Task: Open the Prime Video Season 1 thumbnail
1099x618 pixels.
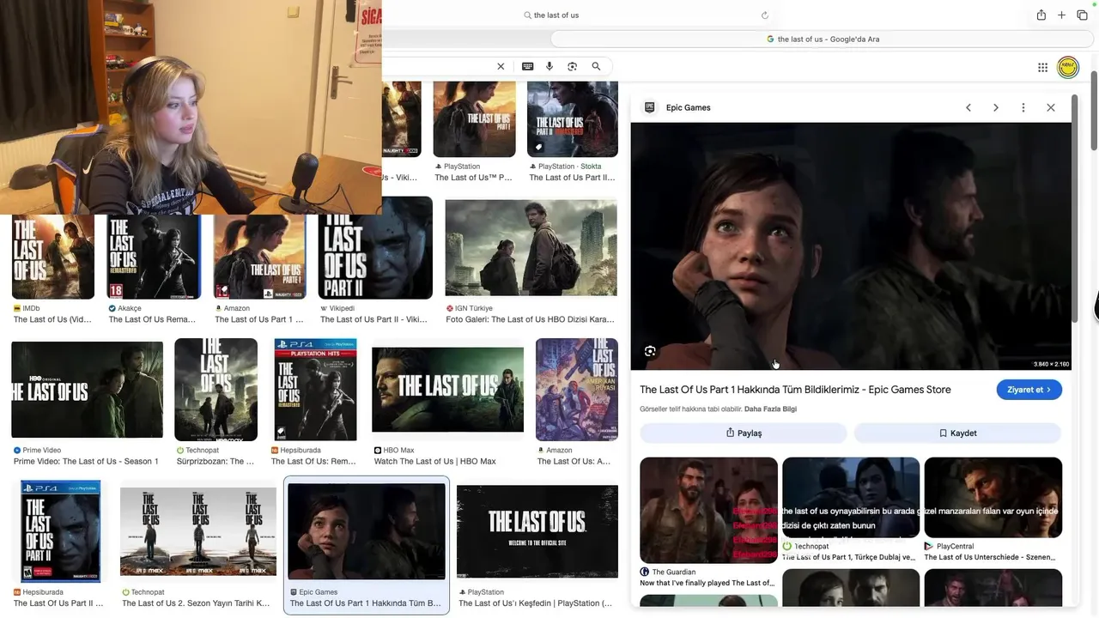Action: (87, 390)
